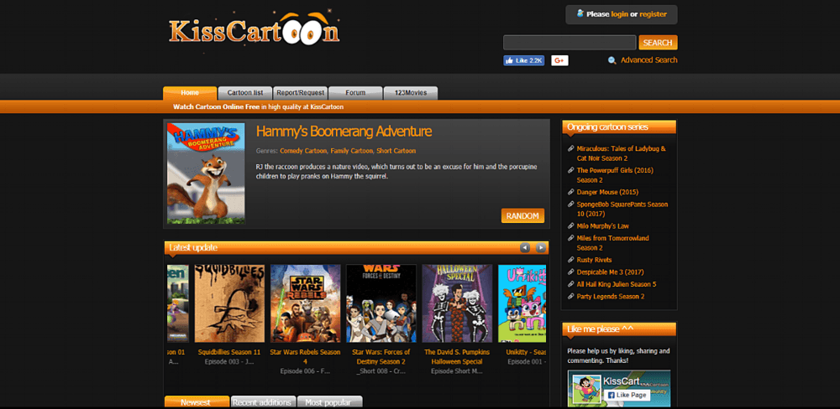The image size is (840, 409).
Task: Open the Home tab
Action: click(190, 93)
